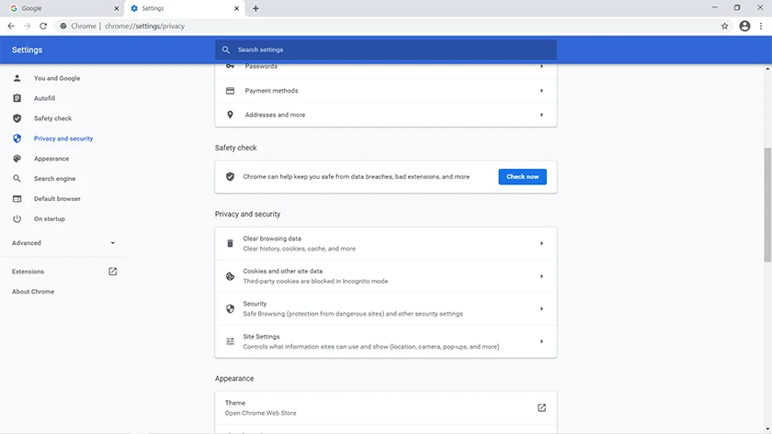Click the Security shield icon in list

[230, 308]
